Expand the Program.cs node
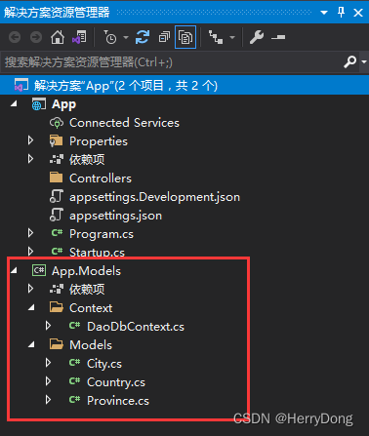The width and height of the screenshot is (369, 436). (30, 233)
